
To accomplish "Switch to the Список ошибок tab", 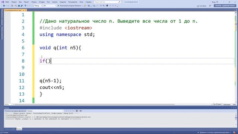I will pos(10,129).
